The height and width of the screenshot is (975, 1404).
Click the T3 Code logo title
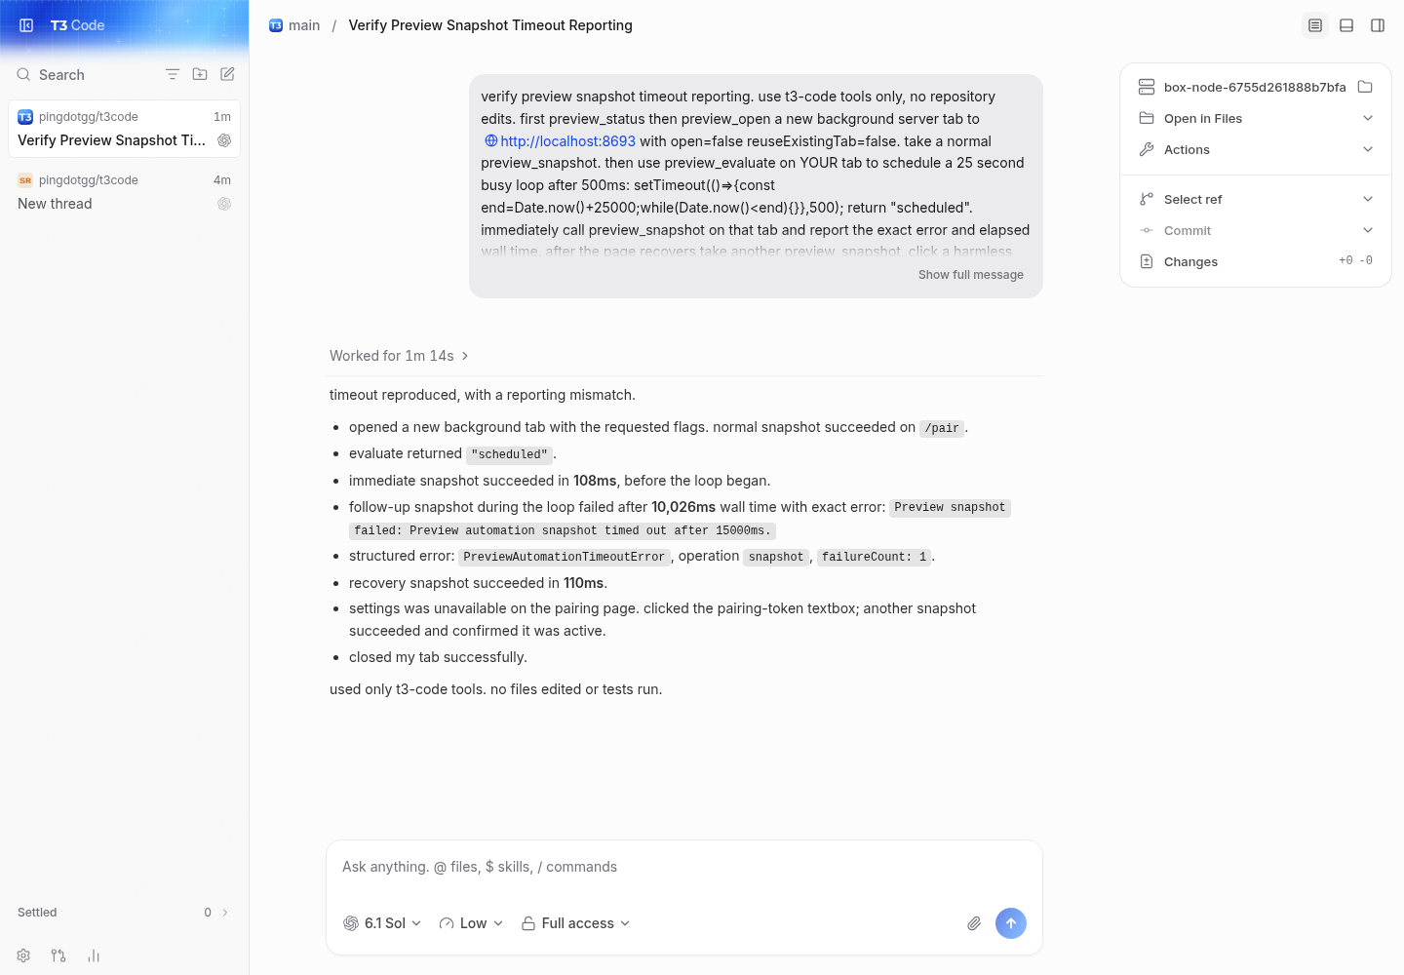pyautogui.click(x=77, y=25)
